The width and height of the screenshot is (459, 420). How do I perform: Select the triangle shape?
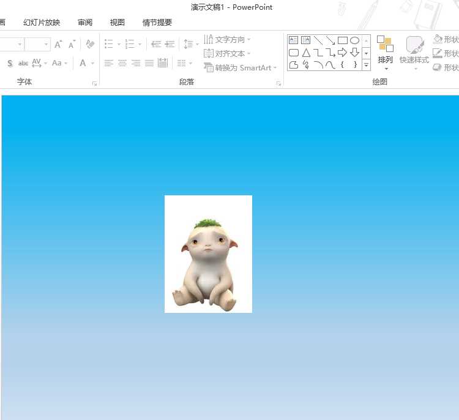click(x=306, y=53)
